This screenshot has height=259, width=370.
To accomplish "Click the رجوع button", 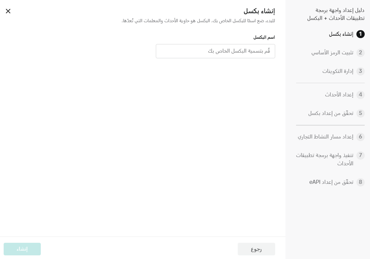I will [256, 249].
